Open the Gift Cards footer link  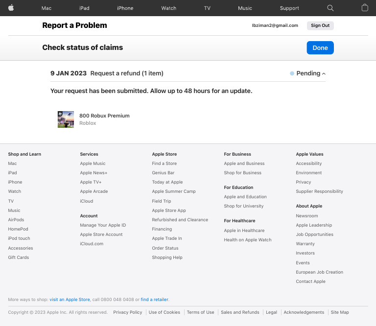point(19,257)
